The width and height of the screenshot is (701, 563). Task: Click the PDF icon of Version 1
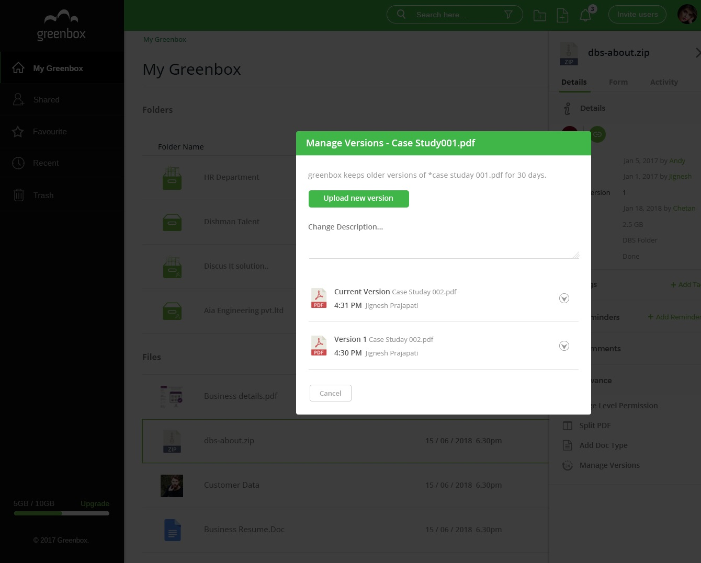pos(319,346)
